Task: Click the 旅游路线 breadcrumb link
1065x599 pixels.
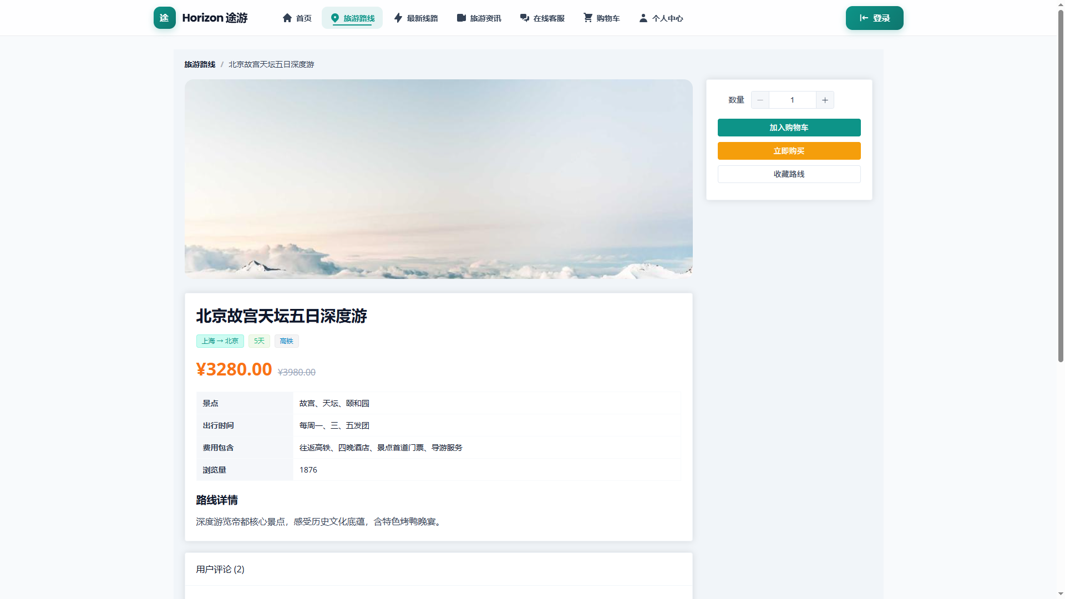Action: pos(200,64)
